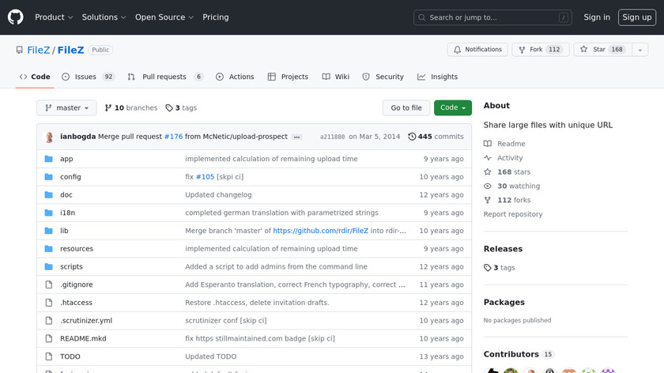Expand the green Code dropdown
This screenshot has height=373, width=664.
point(452,108)
